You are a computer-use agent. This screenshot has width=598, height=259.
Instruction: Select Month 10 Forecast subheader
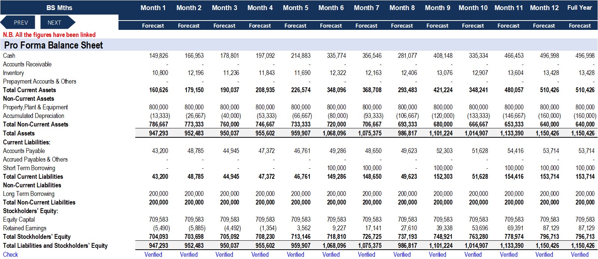tap(473, 26)
